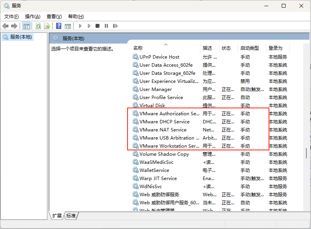This screenshot has height=229, width=311.
Task: Click the Net... description cell
Action: [208, 130]
